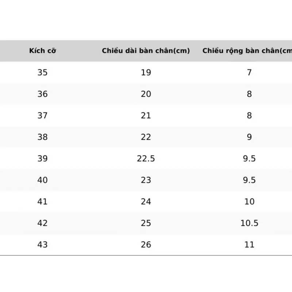Viewport: 292px width, 292px height.
Task: Click foot length value 24
Action: click(146, 201)
